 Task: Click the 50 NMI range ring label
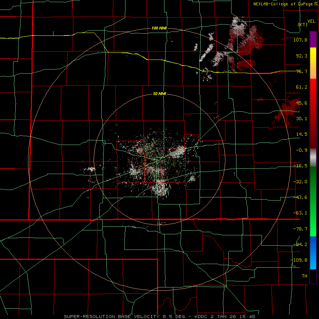(159, 94)
